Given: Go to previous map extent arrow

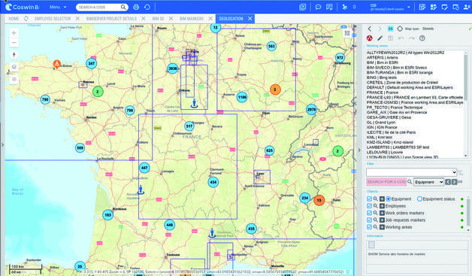Looking at the screenshot, I should pos(370,29).
